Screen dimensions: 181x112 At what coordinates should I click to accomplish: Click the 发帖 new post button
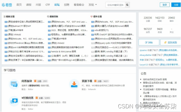pos(149,43)
